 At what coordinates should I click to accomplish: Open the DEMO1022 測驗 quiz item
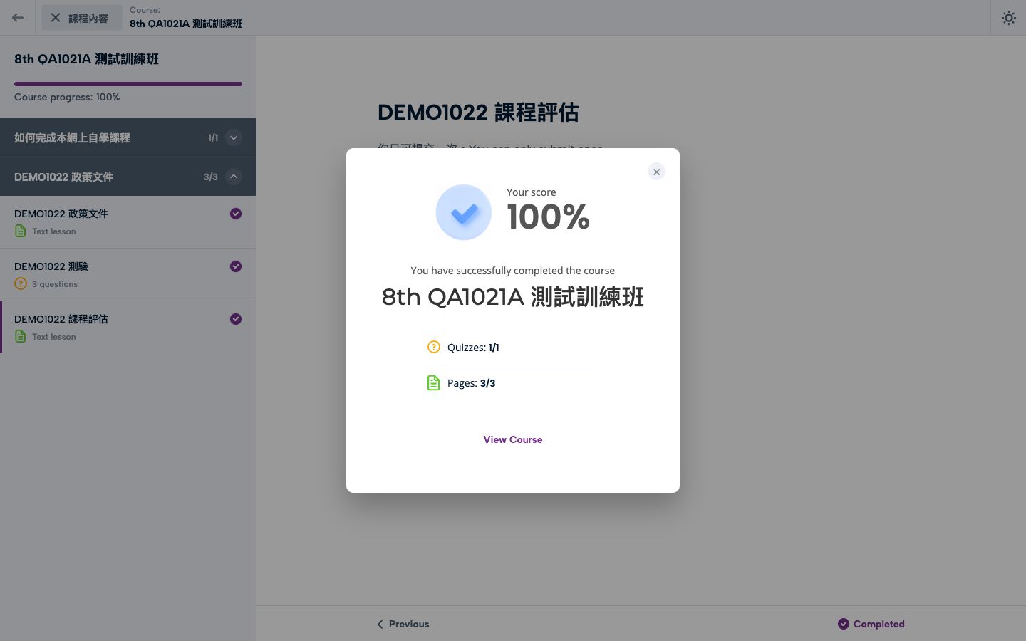pyautogui.click(x=128, y=274)
